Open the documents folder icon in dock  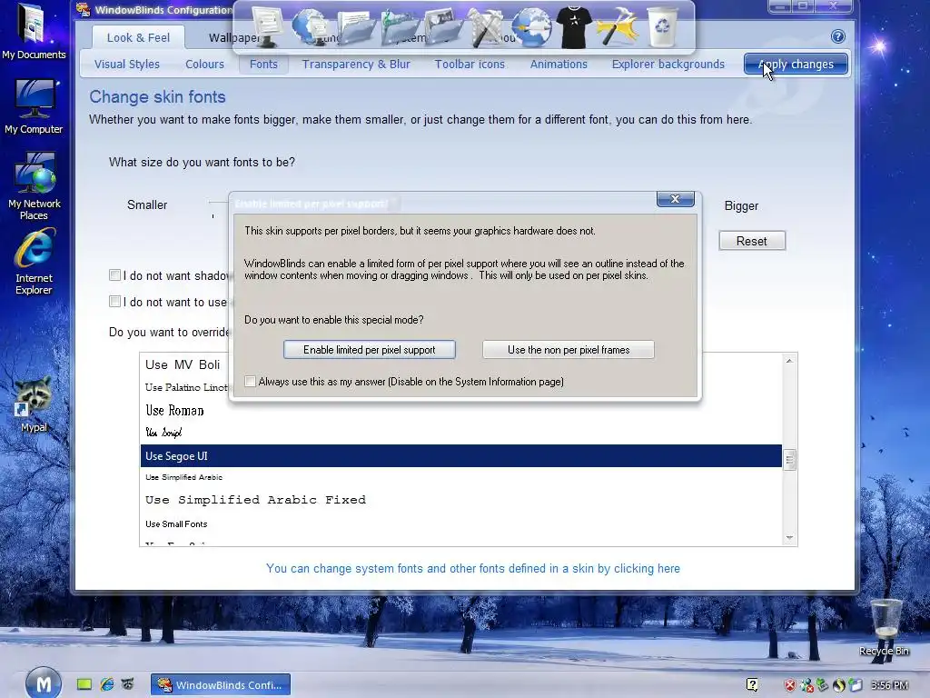pyautogui.click(x=355, y=26)
